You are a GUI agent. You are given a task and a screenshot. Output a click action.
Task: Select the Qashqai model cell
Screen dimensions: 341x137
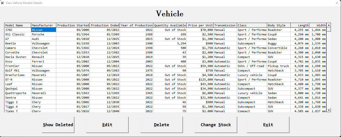[x=18, y=89]
